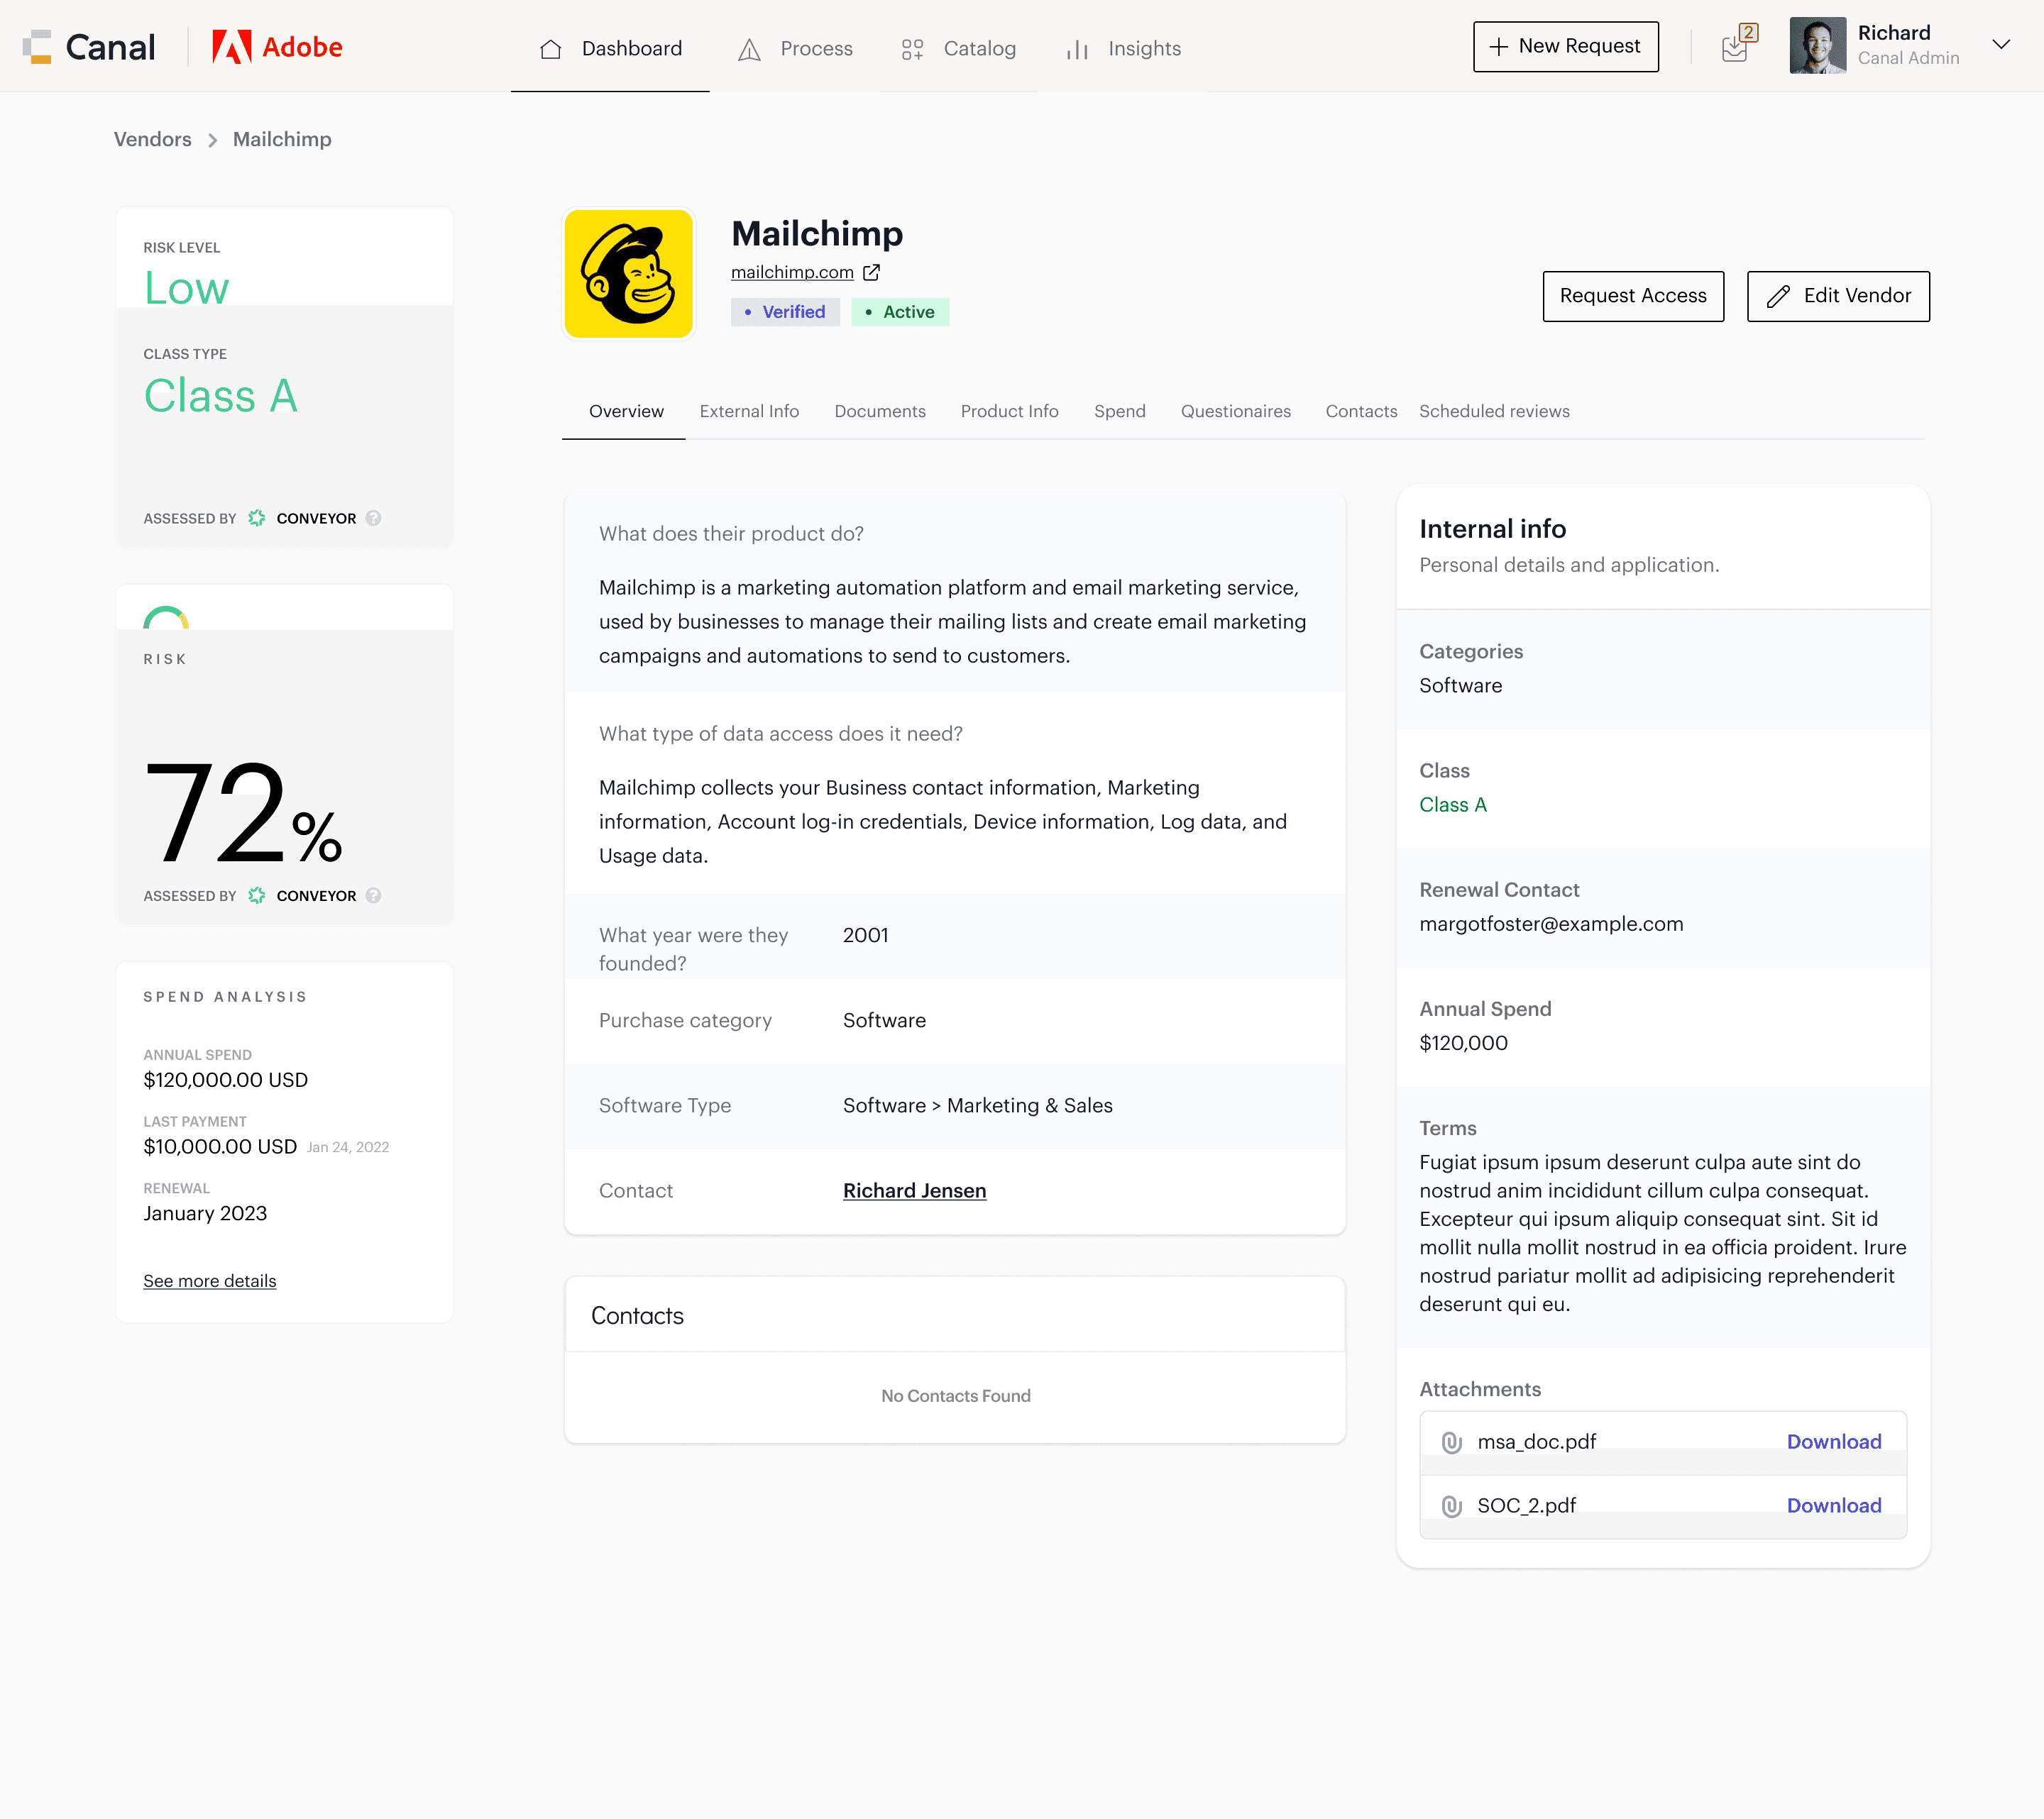Viewport: 2044px width, 1819px height.
Task: Open the Insights nav item
Action: click(1123, 49)
